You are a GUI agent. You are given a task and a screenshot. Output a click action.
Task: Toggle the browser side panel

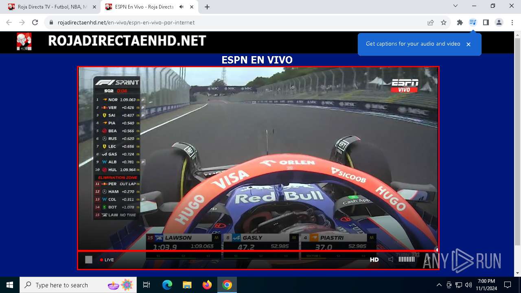click(x=486, y=22)
